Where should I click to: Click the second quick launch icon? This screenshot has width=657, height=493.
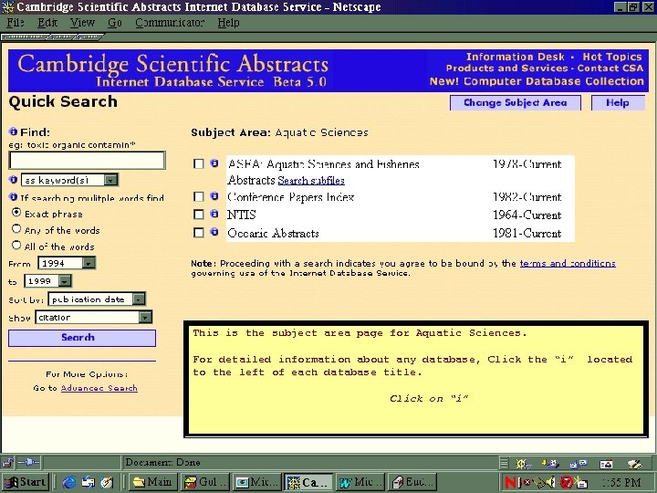tap(89, 483)
